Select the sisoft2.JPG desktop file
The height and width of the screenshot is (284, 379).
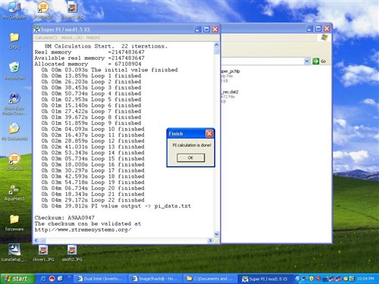[x=72, y=253]
